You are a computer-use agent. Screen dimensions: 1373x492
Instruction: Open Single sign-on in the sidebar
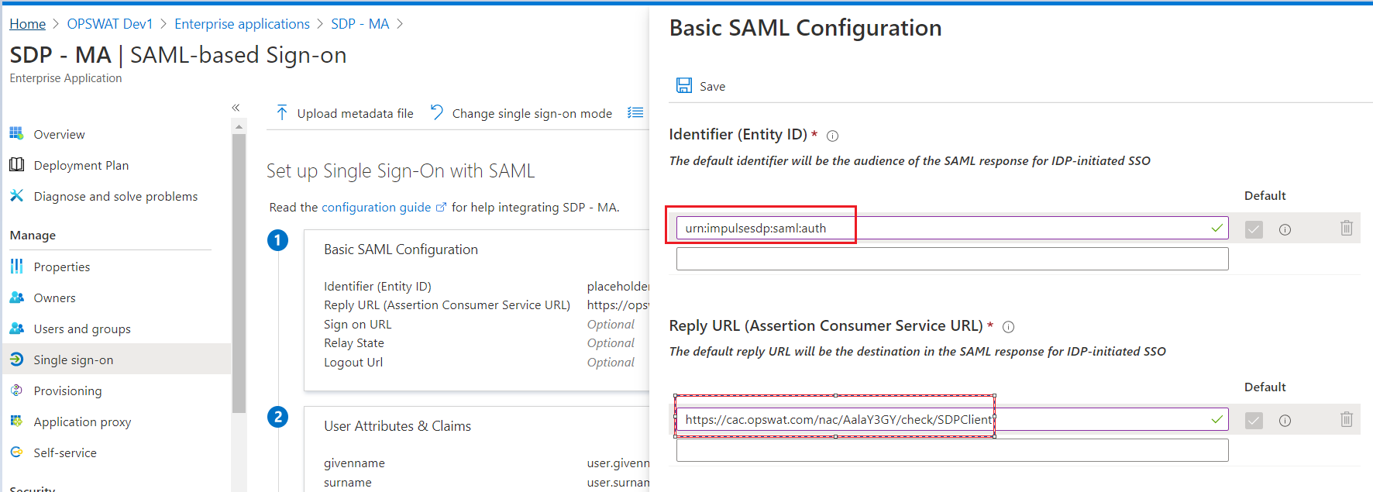(x=73, y=360)
